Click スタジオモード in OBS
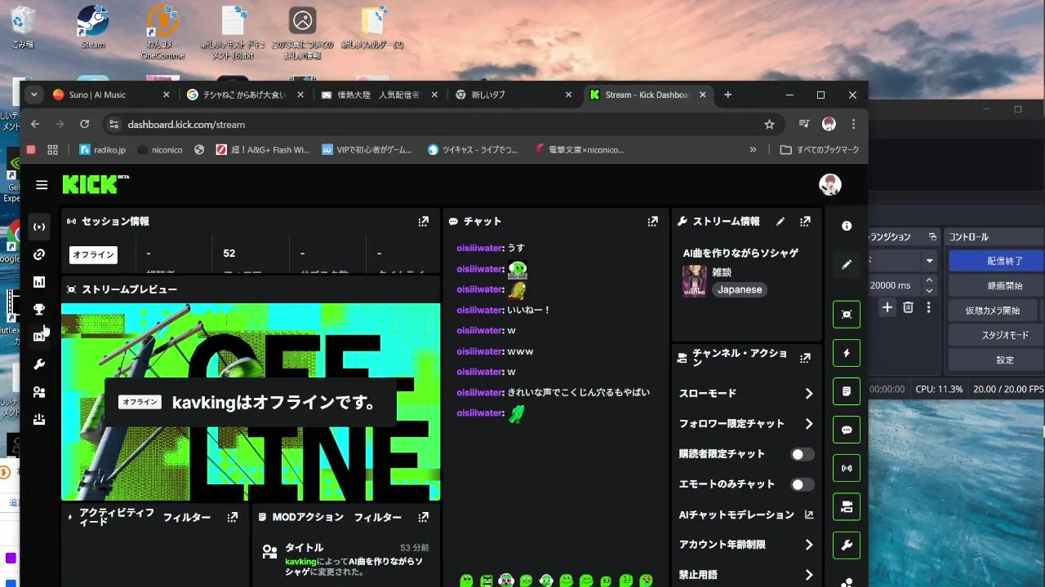The width and height of the screenshot is (1045, 587). click(x=996, y=334)
